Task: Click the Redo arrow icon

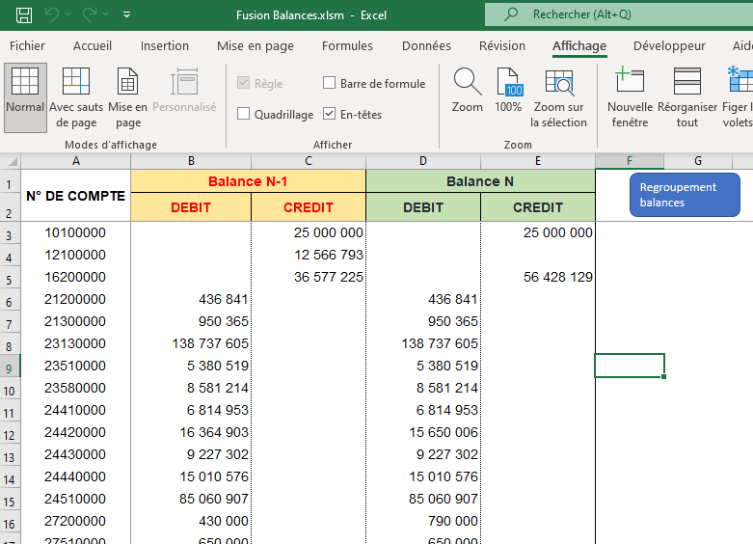Action: pyautogui.click(x=90, y=14)
